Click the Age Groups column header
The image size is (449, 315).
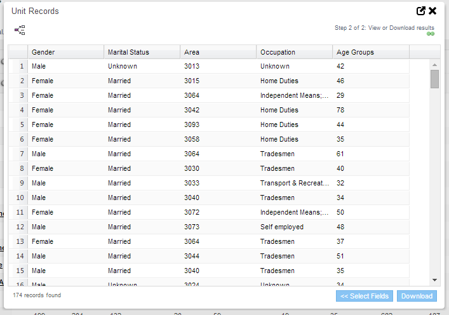370,52
